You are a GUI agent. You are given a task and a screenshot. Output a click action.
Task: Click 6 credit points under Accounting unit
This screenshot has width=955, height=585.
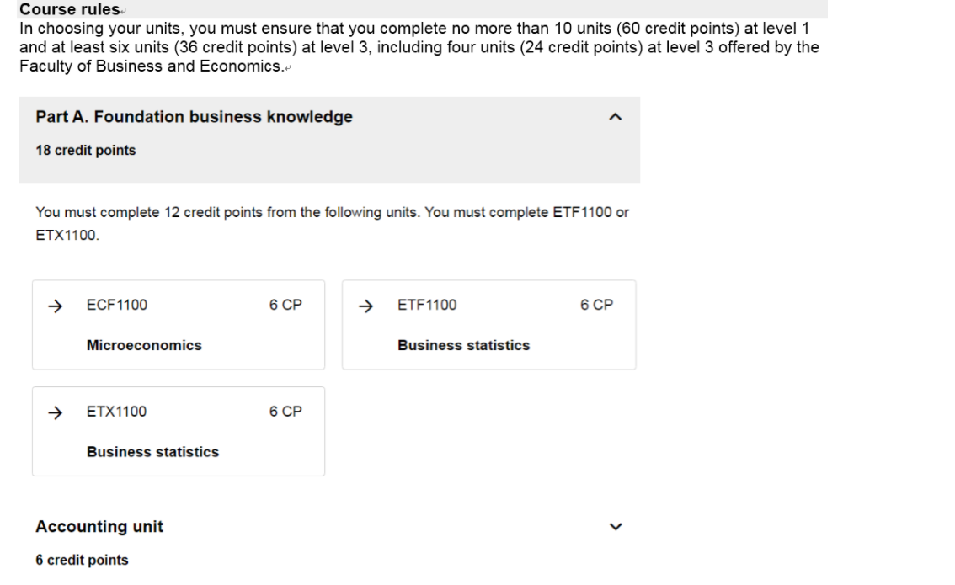[x=82, y=560]
